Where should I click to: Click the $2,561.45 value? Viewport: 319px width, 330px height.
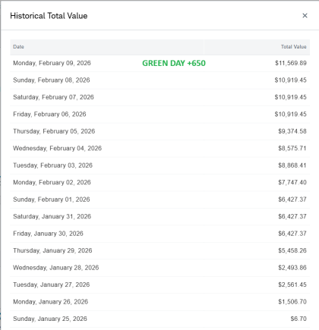(x=292, y=284)
